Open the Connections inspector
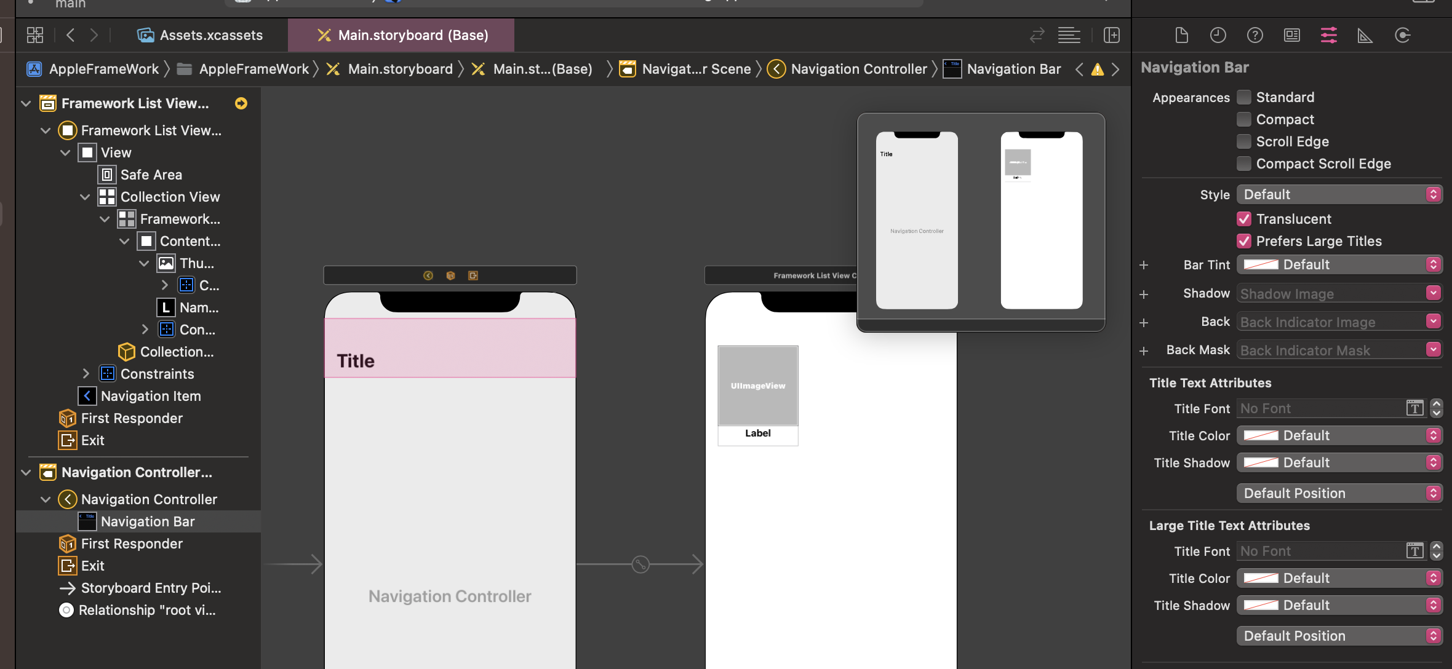The image size is (1452, 669). pos(1402,35)
